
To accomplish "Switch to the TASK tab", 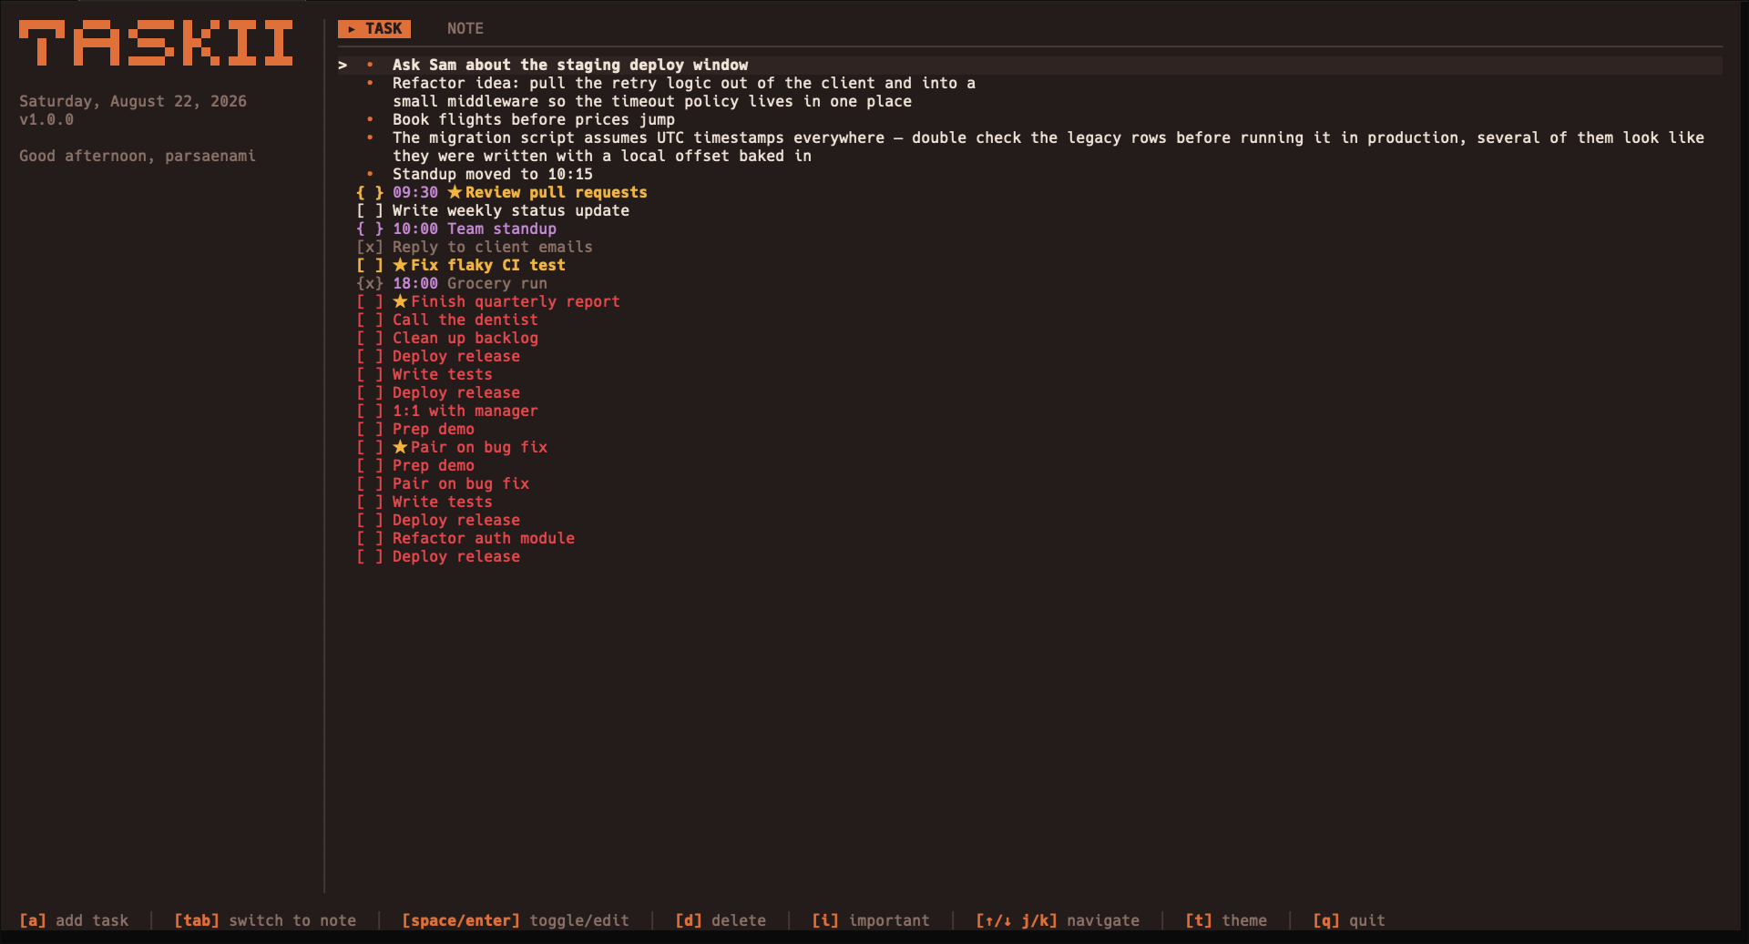I will (374, 29).
